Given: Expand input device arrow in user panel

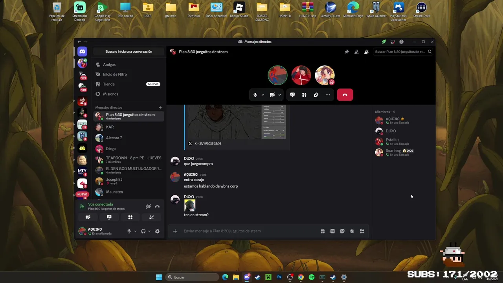Looking at the screenshot, I should click(x=135, y=231).
